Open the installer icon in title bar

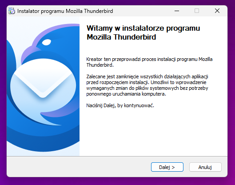(x=12, y=11)
